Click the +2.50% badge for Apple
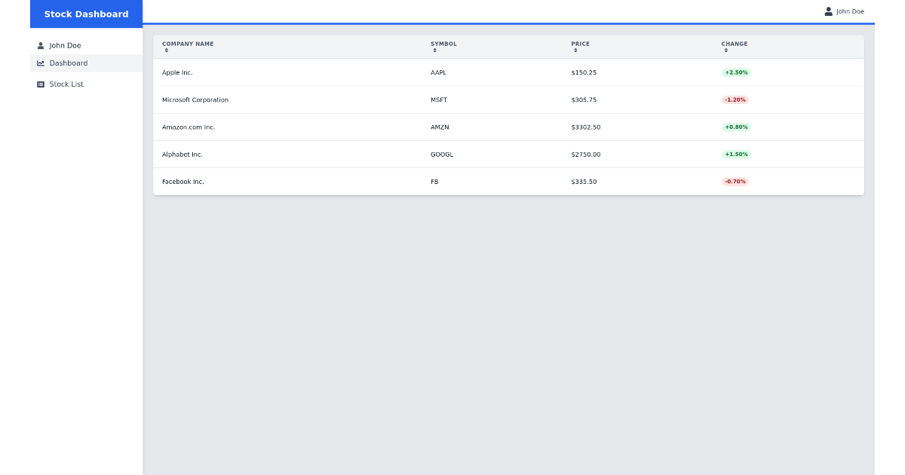Image resolution: width=905 pixels, height=475 pixels. point(735,72)
